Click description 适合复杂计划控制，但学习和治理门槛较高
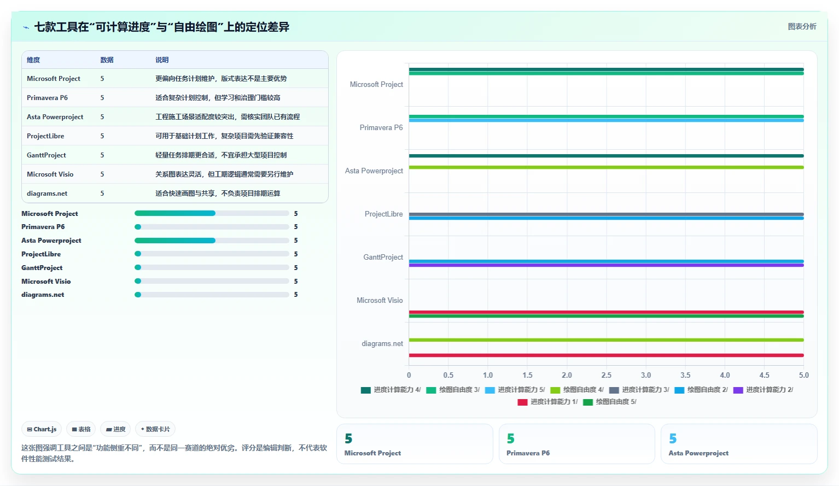The image size is (839, 486). tap(218, 98)
